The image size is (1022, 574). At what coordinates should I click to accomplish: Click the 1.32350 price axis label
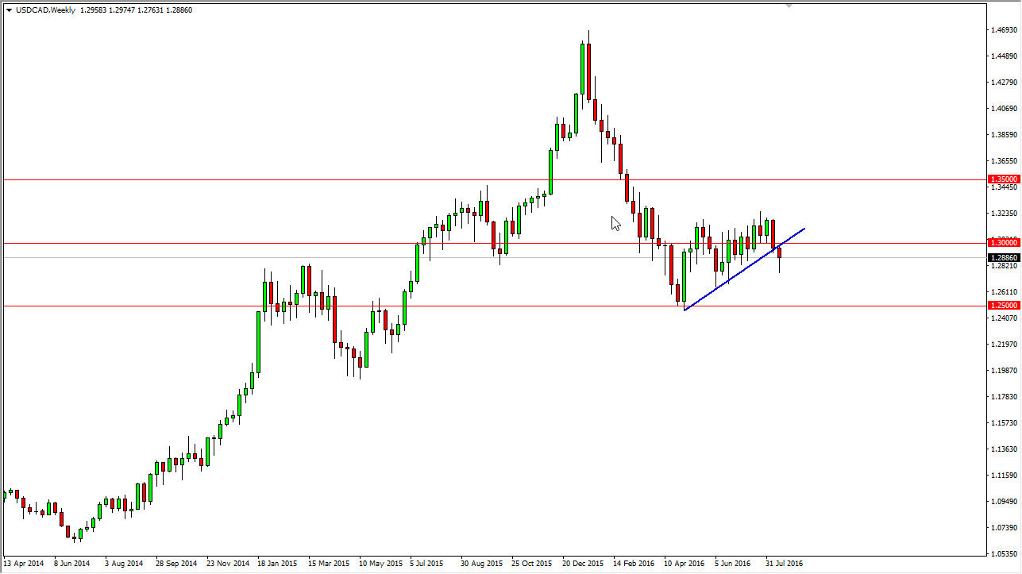coord(1005,214)
